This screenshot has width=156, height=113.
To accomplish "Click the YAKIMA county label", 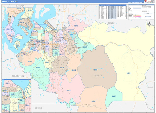I will [x=150, y=88].
